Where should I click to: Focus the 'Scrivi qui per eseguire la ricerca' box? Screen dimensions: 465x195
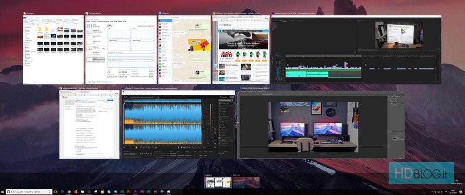click(x=29, y=192)
